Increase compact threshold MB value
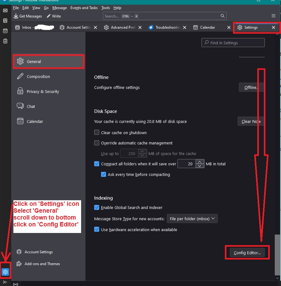Image resolution: width=281 pixels, height=286 pixels. tap(200, 162)
